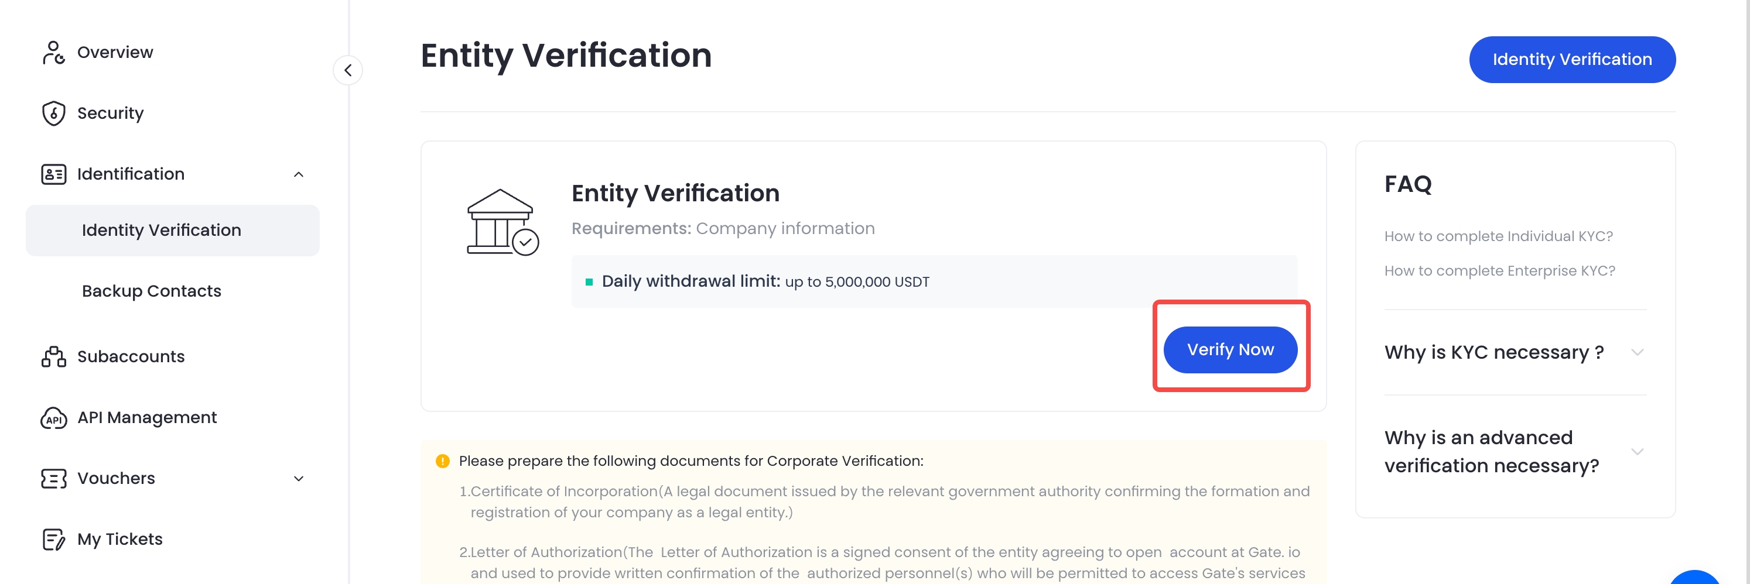Click the API Management cloud icon
Image resolution: width=1750 pixels, height=584 pixels.
coord(54,418)
